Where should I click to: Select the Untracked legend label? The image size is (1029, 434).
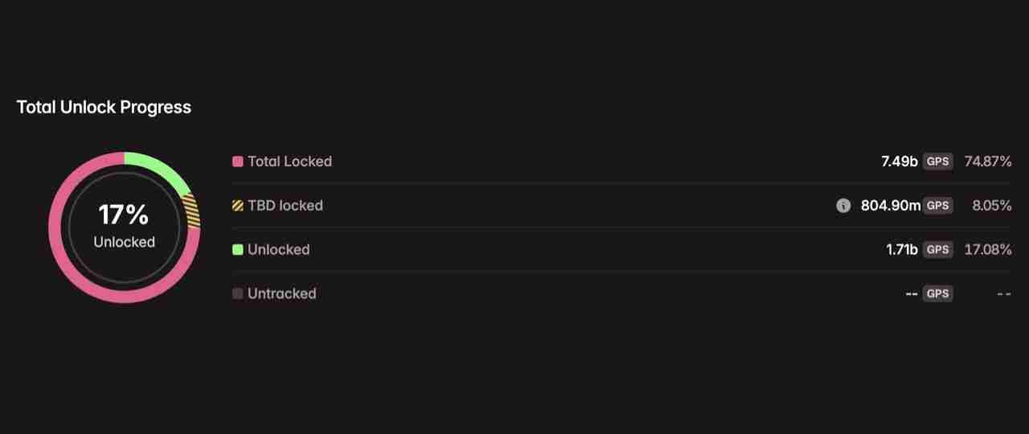point(281,294)
